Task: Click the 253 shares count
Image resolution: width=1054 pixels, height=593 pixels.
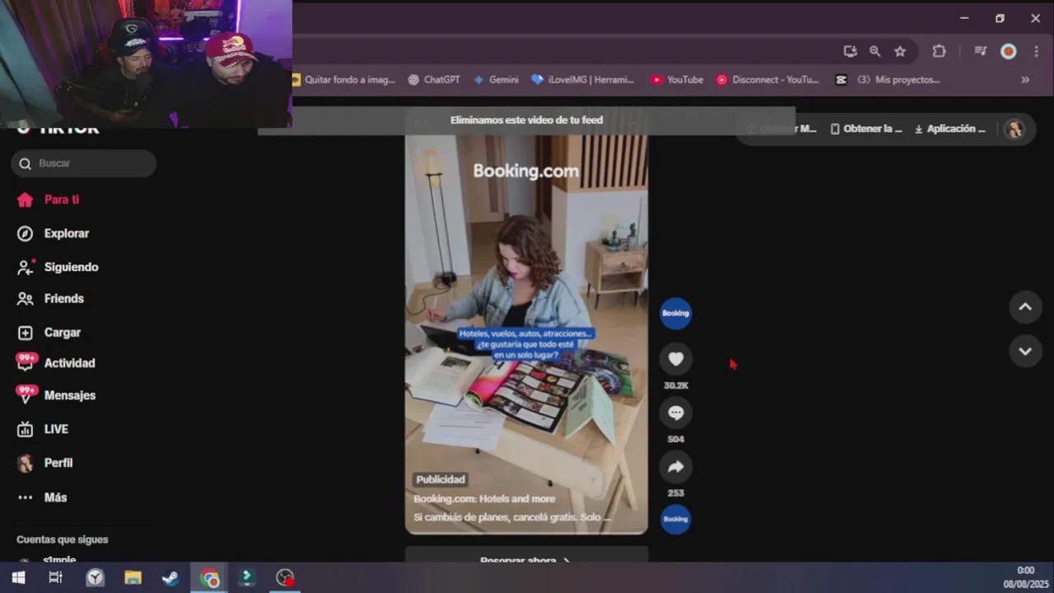Action: 675,493
